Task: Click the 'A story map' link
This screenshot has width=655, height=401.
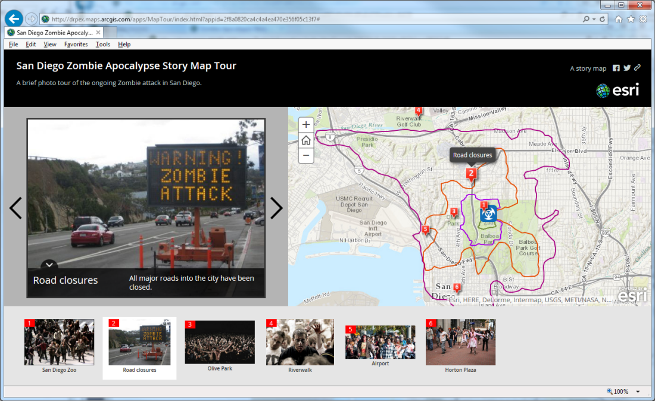Action: tap(588, 68)
